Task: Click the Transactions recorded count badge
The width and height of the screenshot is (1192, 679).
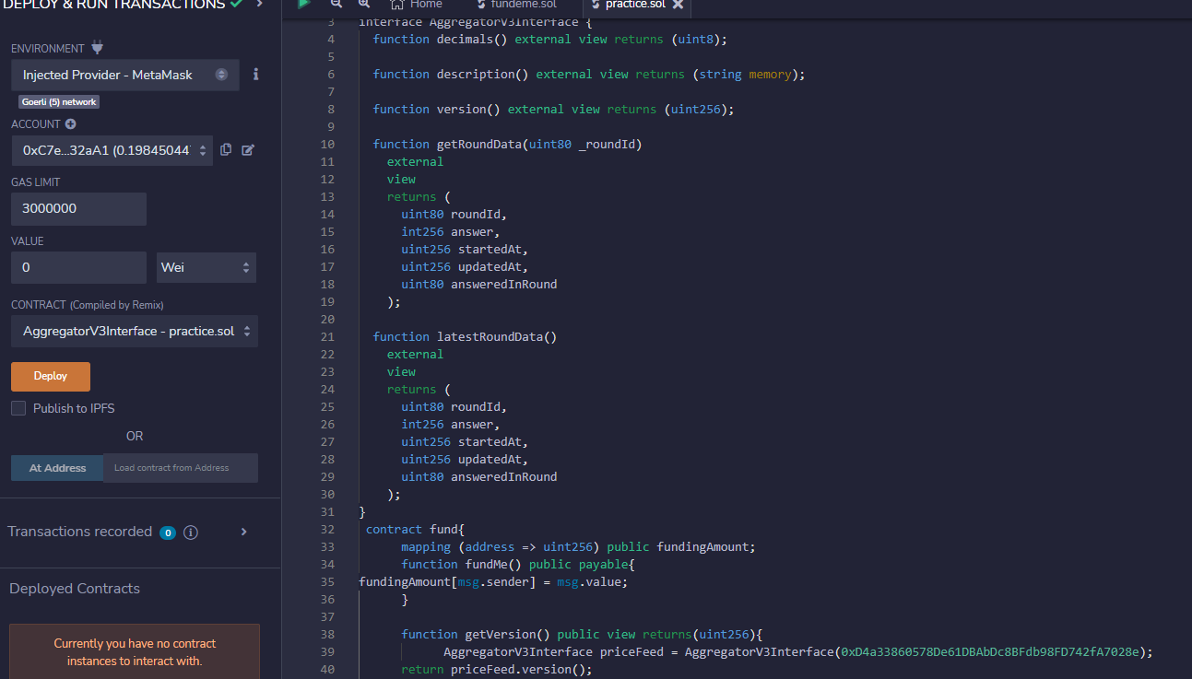Action: pos(168,533)
